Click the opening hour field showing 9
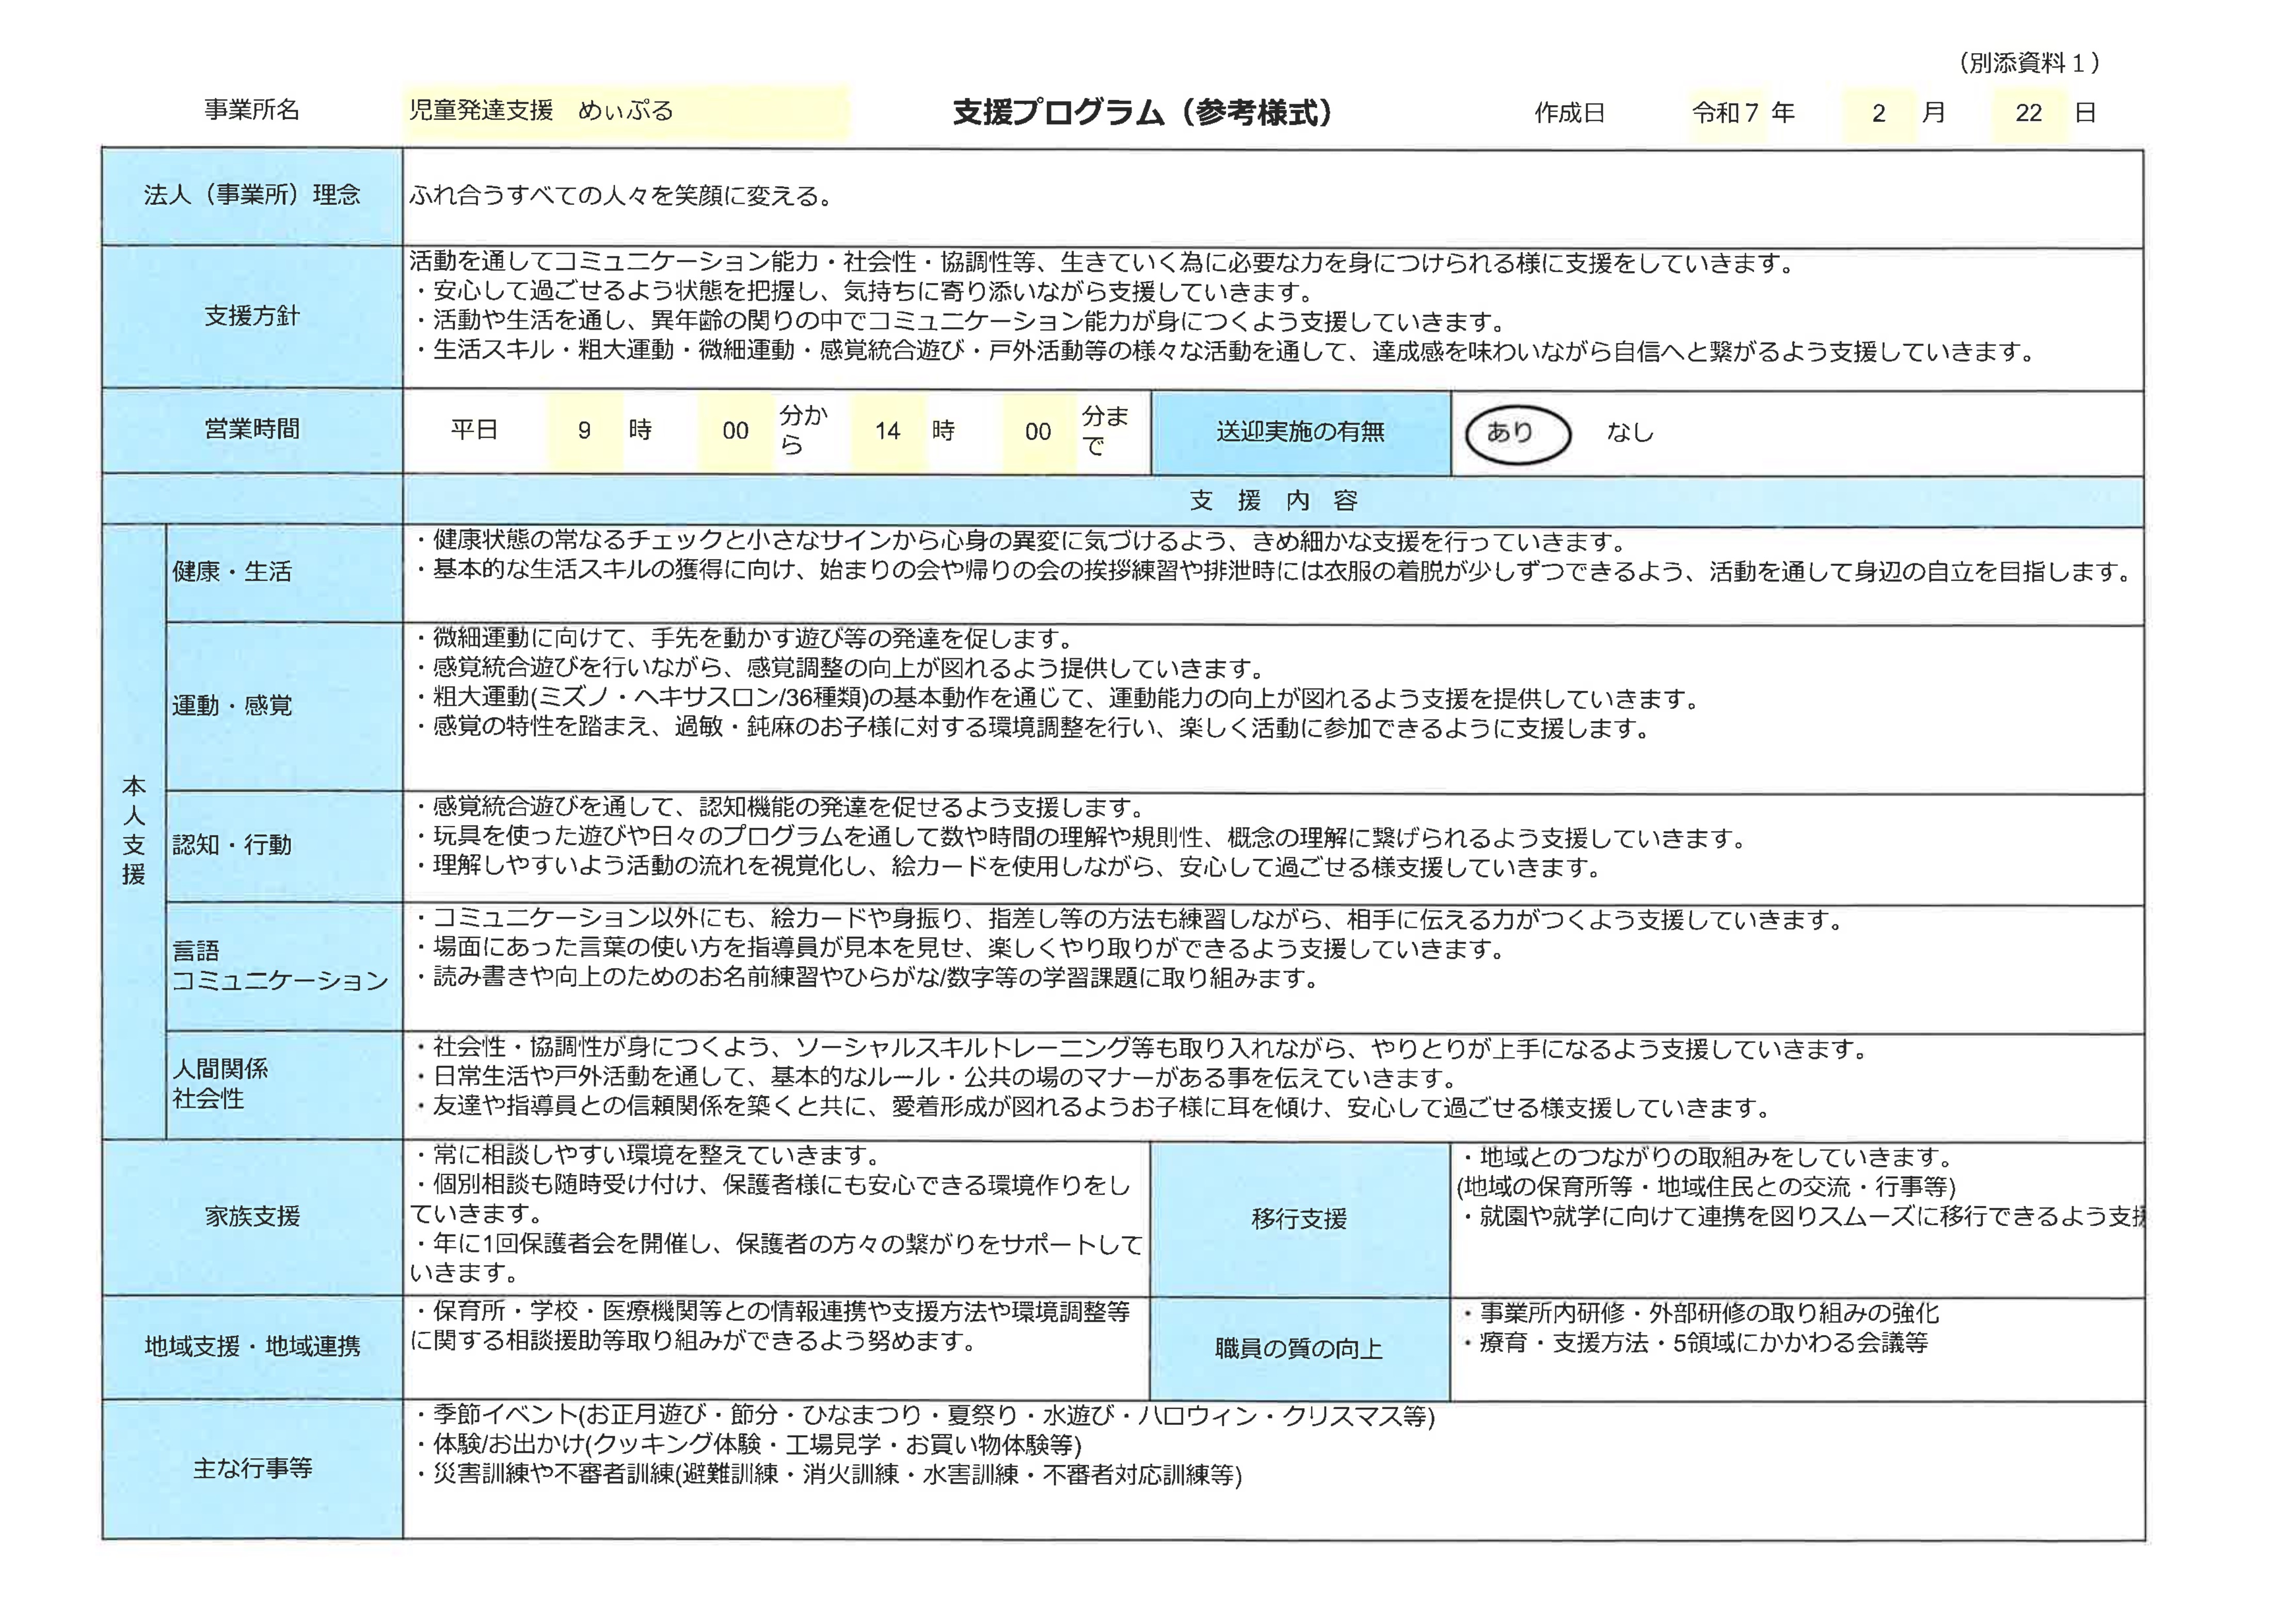Viewport: 2294px width, 1624px height. (x=584, y=431)
